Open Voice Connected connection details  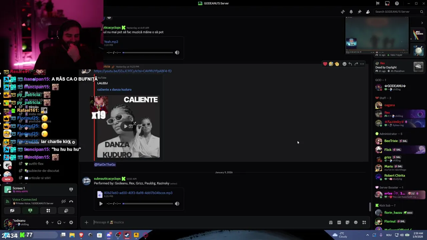[x=25, y=200]
